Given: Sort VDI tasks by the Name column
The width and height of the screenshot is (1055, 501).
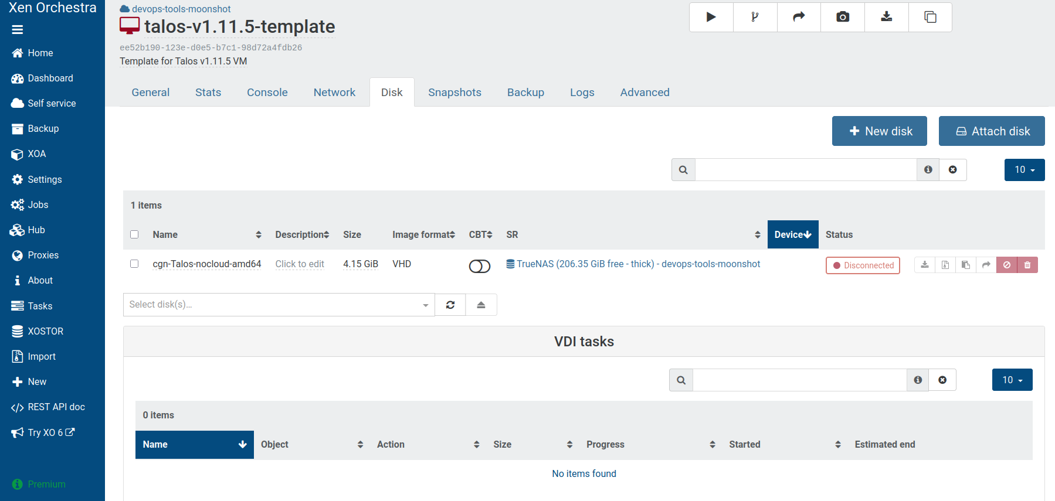Looking at the screenshot, I should click(195, 445).
